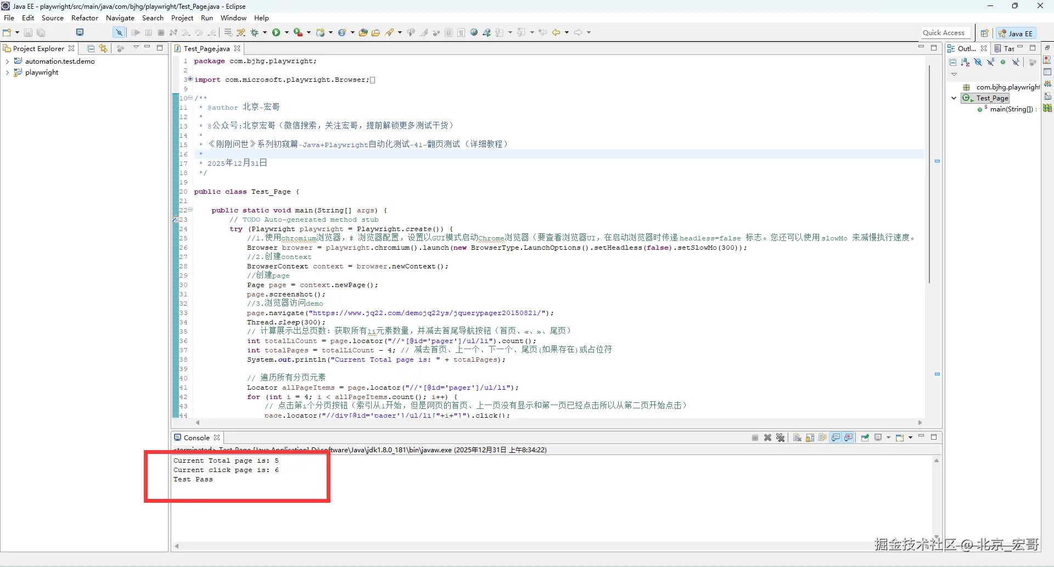1054x567 pixels.
Task: Select the Task List tab
Action: pos(1005,49)
